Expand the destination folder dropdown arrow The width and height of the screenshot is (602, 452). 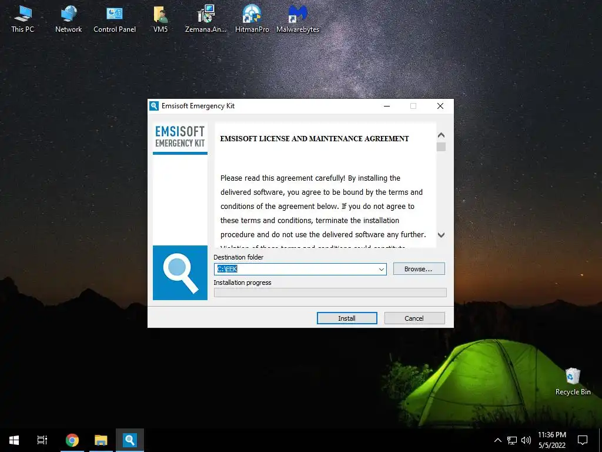(381, 270)
